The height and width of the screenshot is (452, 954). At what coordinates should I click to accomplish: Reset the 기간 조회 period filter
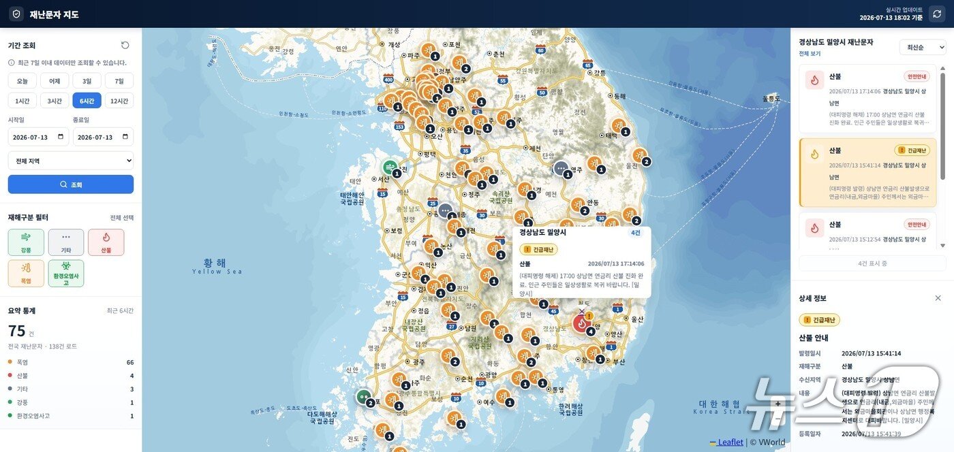point(125,45)
